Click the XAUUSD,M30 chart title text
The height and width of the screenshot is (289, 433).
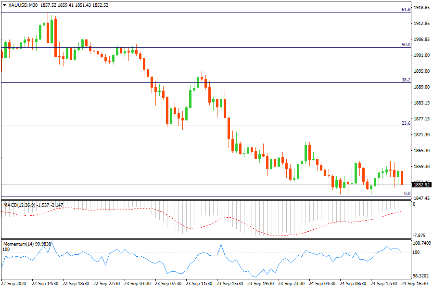click(24, 5)
